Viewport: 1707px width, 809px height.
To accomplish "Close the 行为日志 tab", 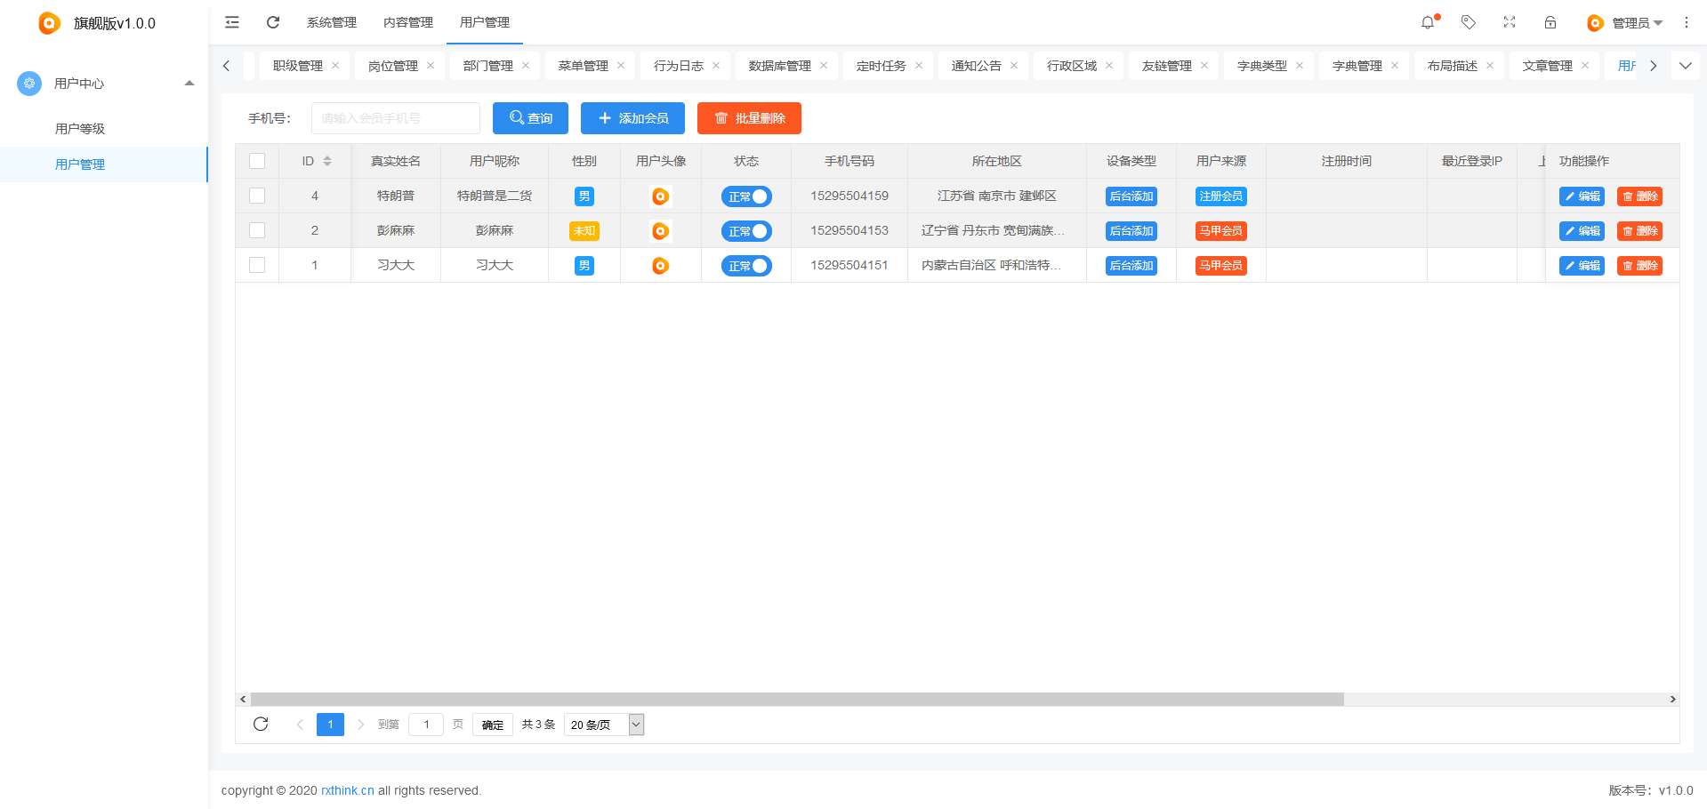I will tap(716, 65).
